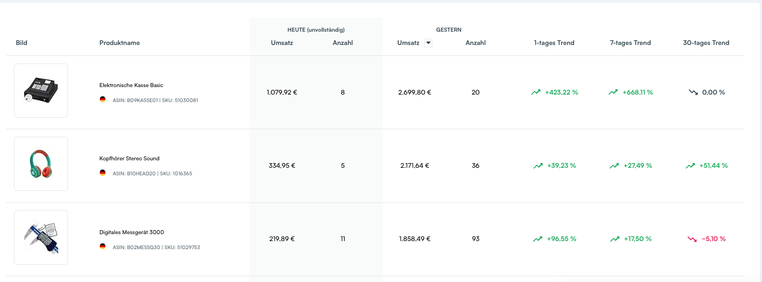The image size is (762, 282).
Task: Click the German flag icon for Kopfhörer Stereo Sound
Action: tap(103, 173)
